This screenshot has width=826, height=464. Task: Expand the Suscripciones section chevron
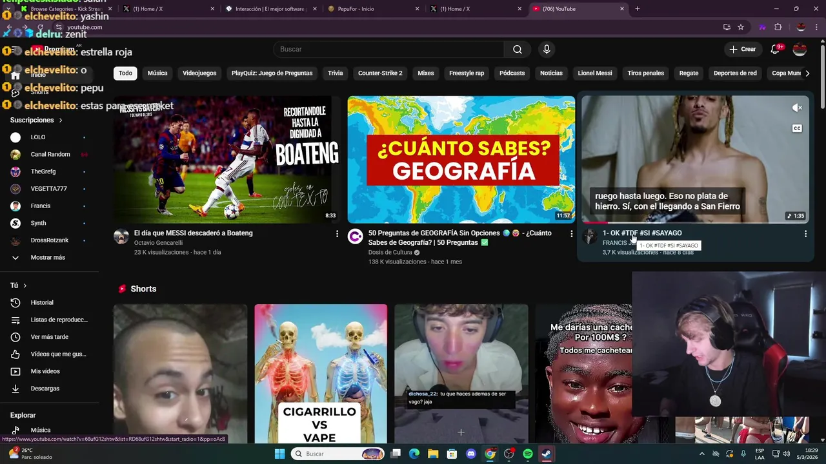pyautogui.click(x=61, y=121)
